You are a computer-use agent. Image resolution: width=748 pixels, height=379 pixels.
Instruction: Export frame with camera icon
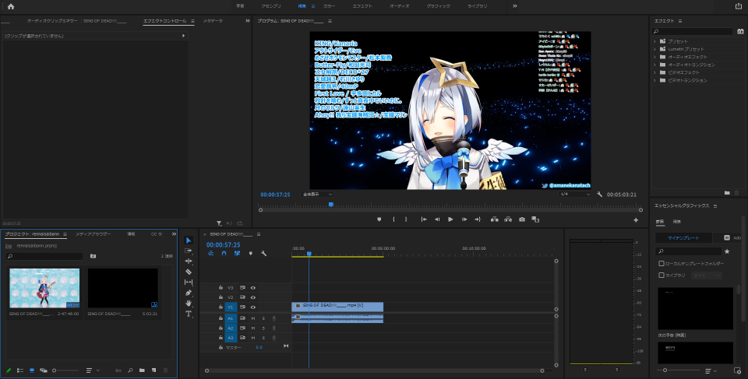pyautogui.click(x=522, y=219)
